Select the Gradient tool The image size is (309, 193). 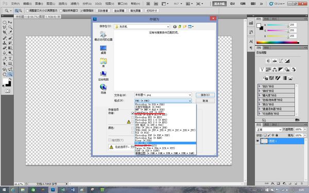pos(10,48)
